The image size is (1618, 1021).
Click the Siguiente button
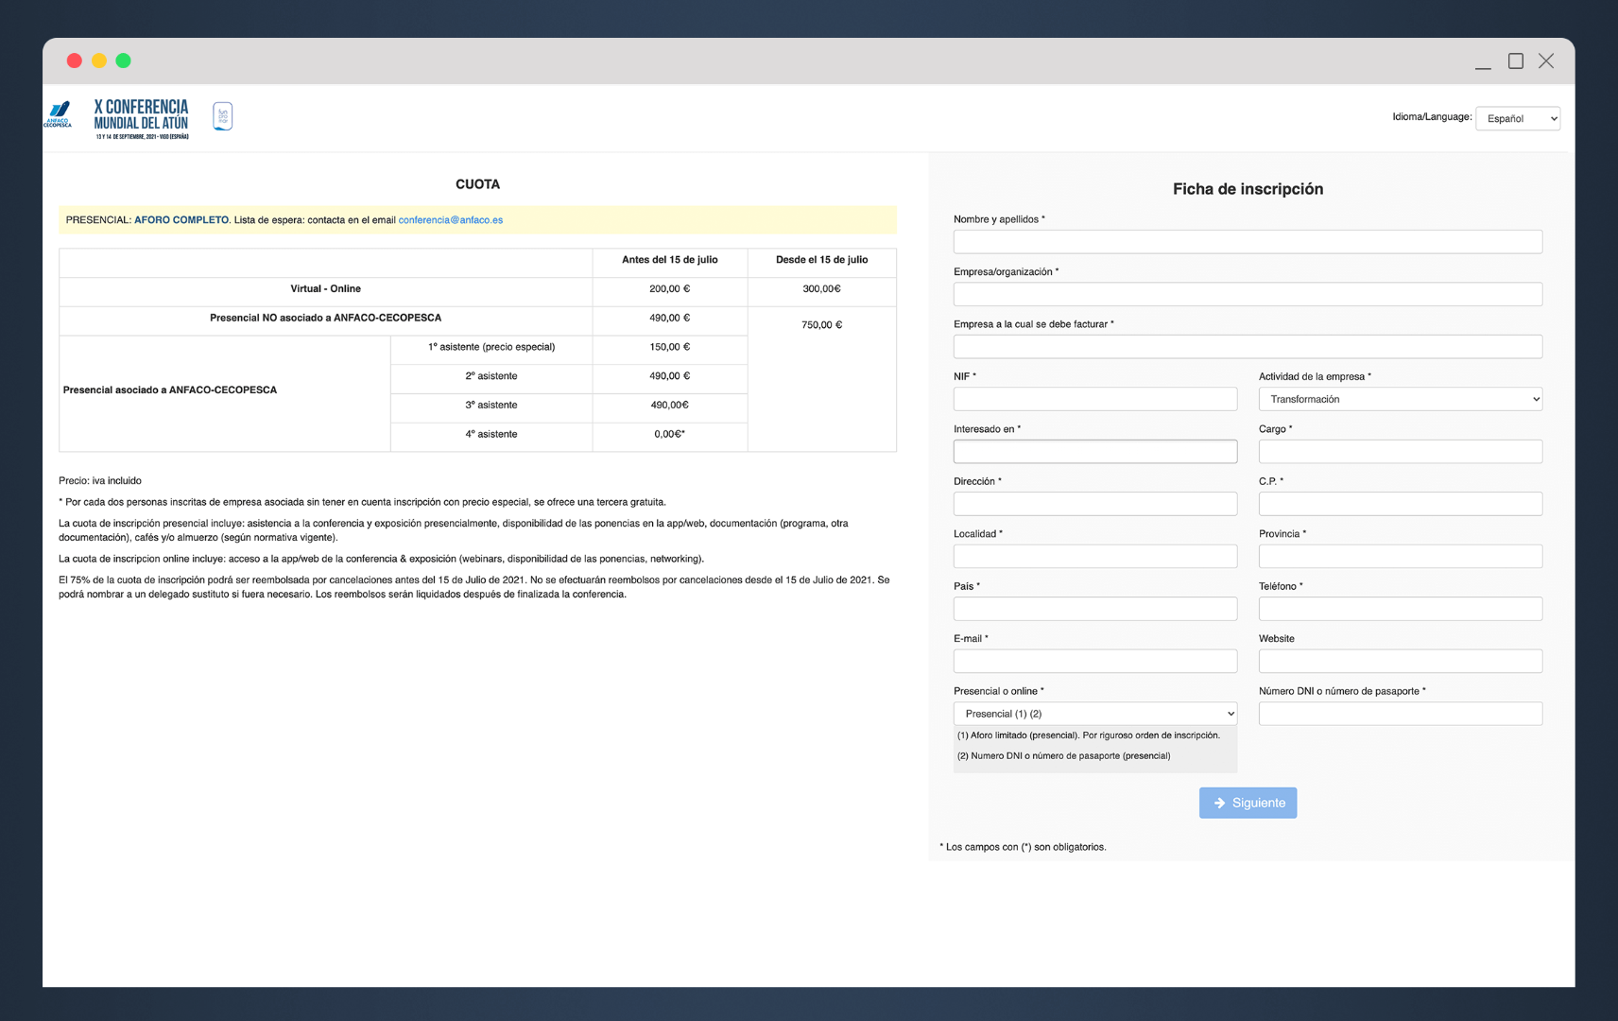(x=1248, y=803)
